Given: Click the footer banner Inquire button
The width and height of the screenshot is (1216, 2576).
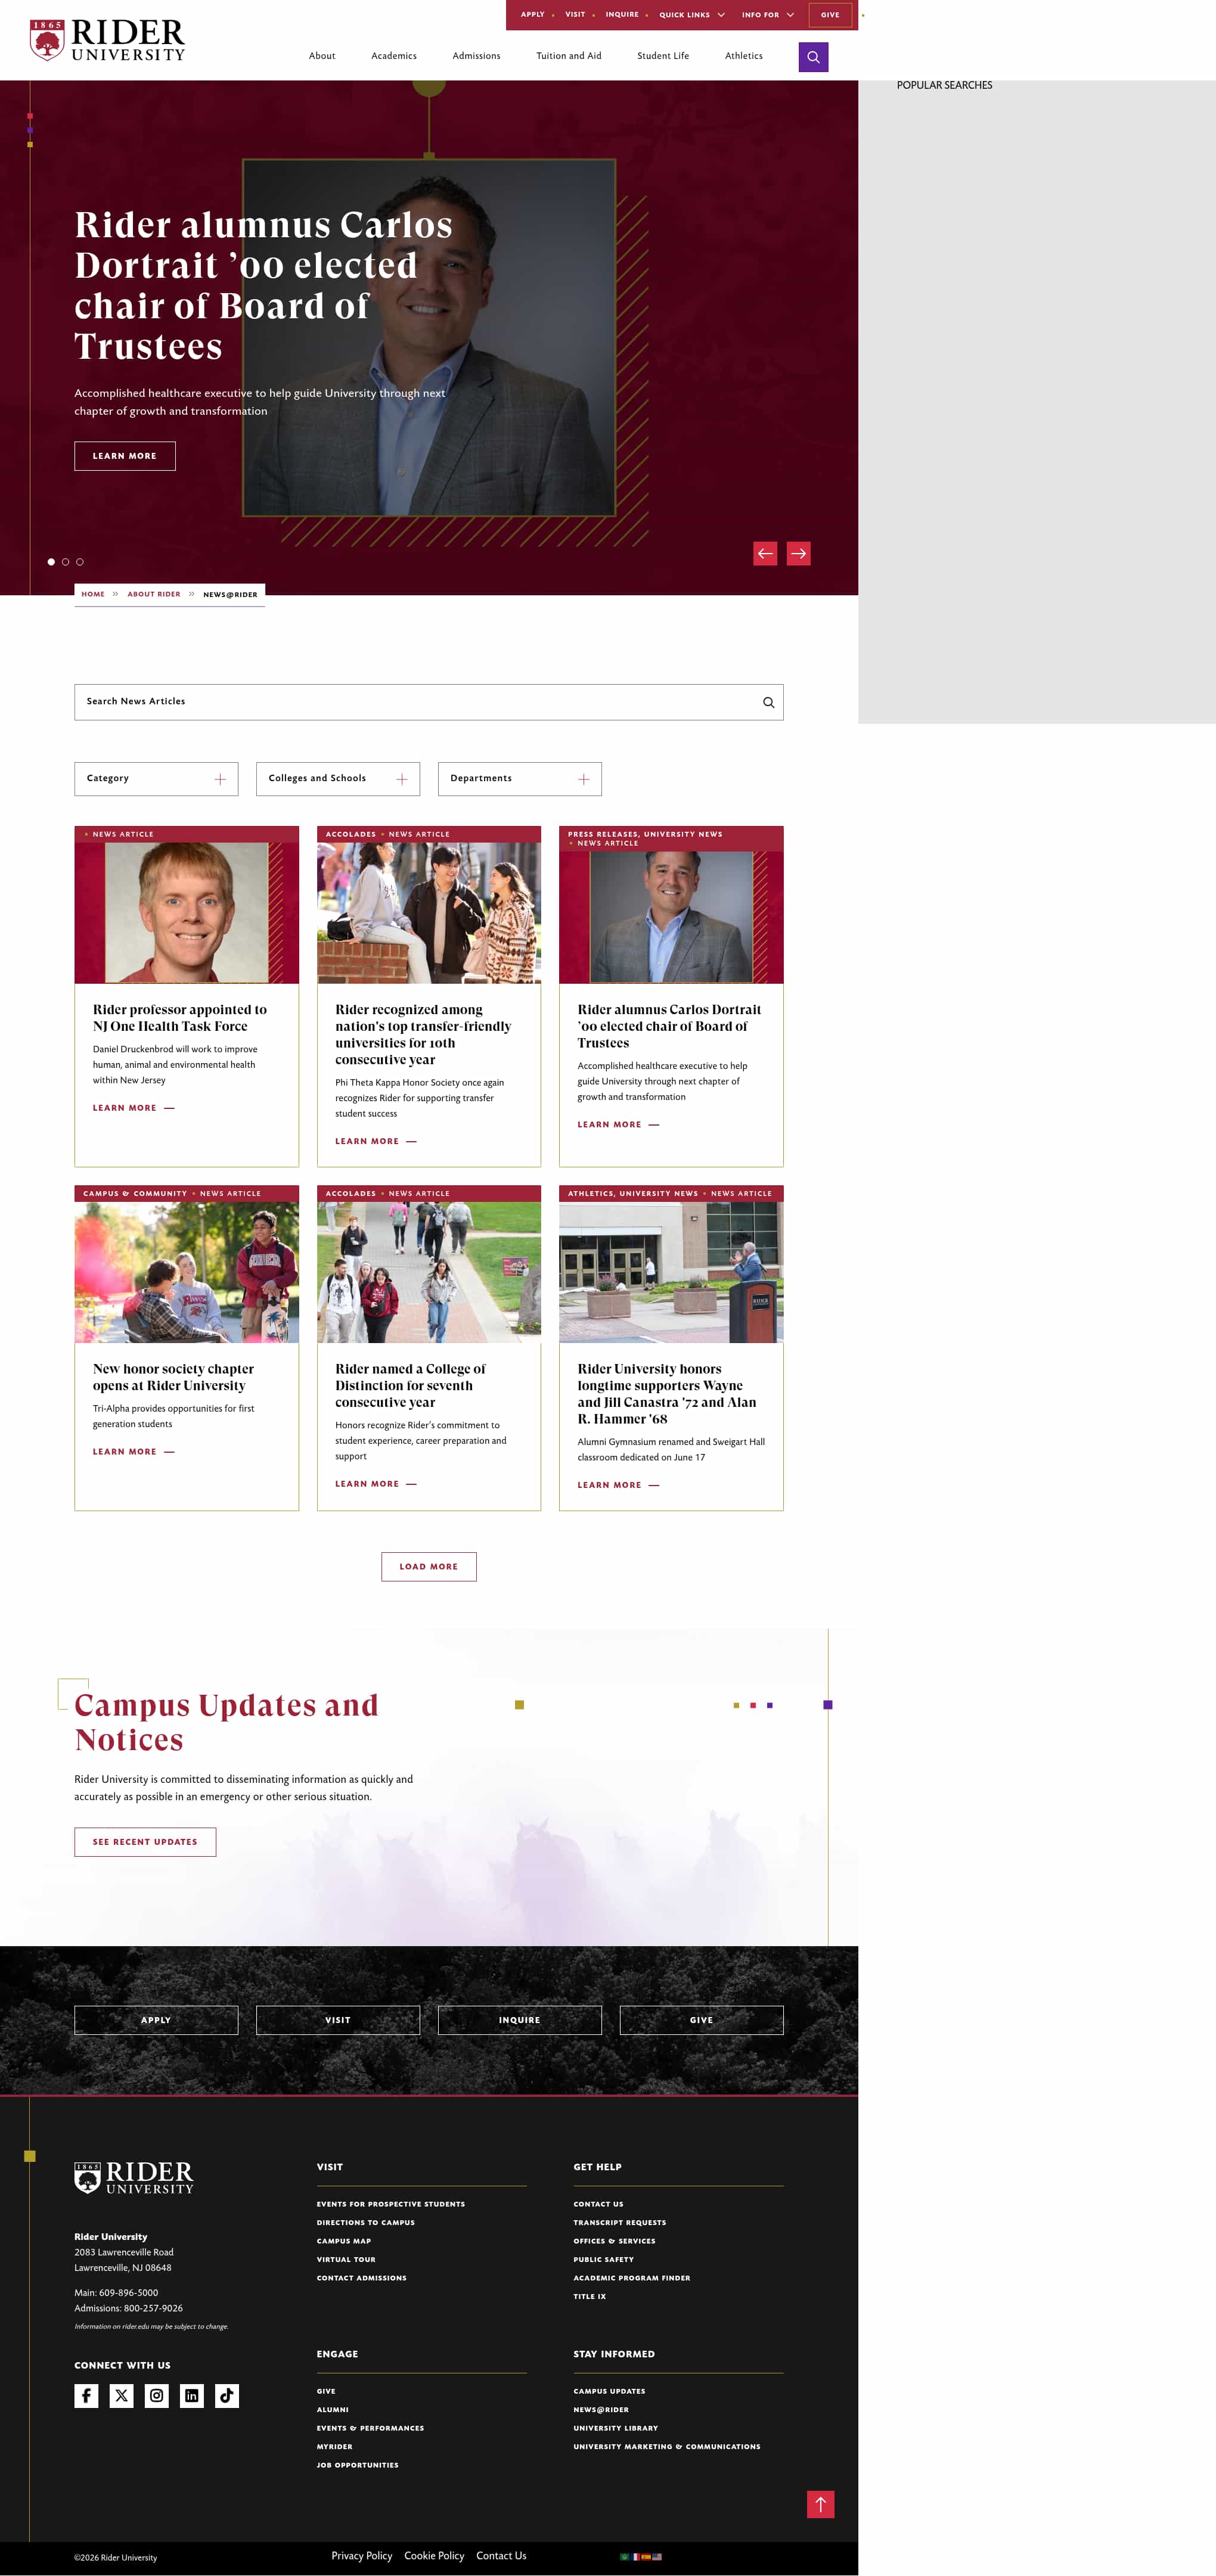Looking at the screenshot, I should [520, 2020].
